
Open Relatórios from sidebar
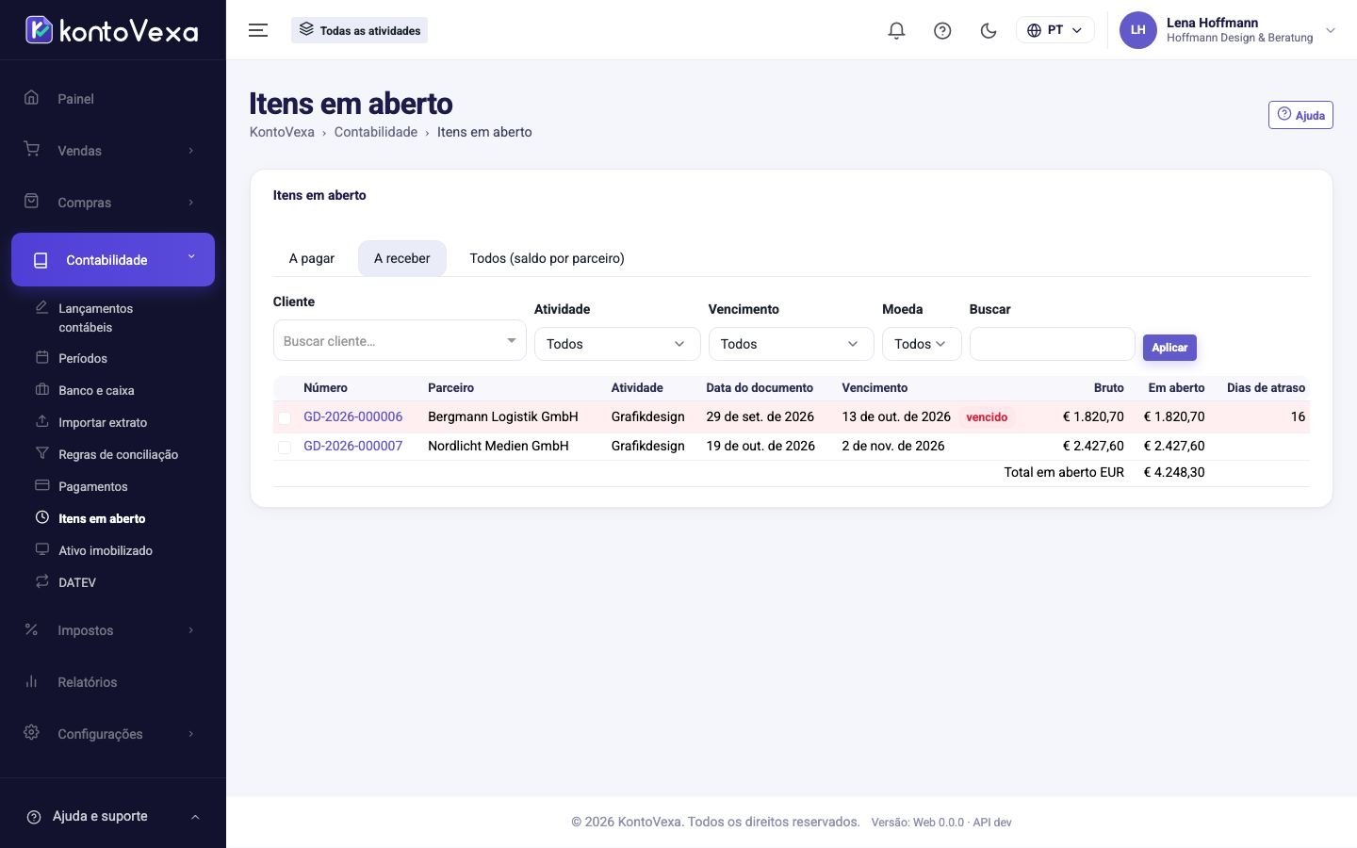(113, 682)
